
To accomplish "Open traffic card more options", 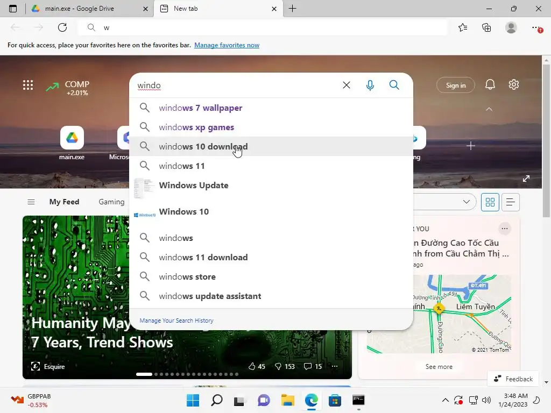I will 505,229.
